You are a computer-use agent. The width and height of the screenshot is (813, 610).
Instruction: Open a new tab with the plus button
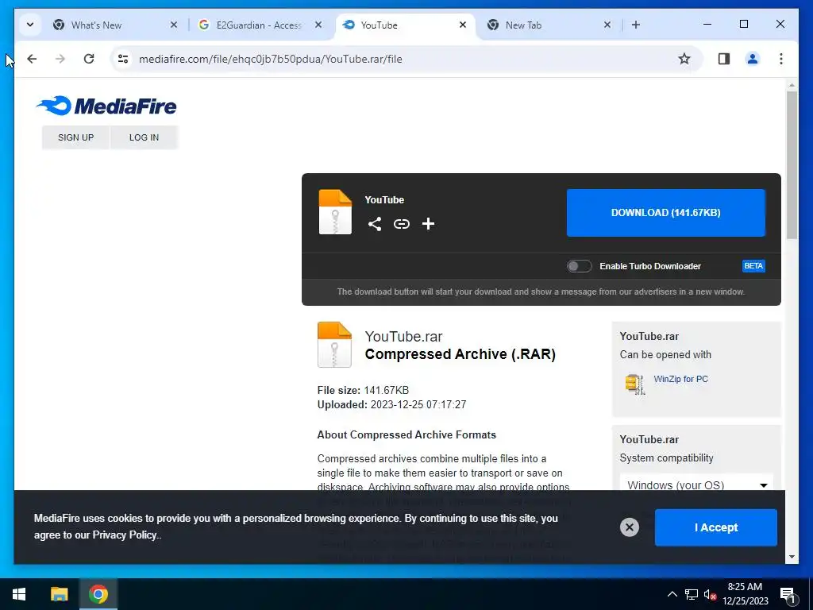pos(636,25)
